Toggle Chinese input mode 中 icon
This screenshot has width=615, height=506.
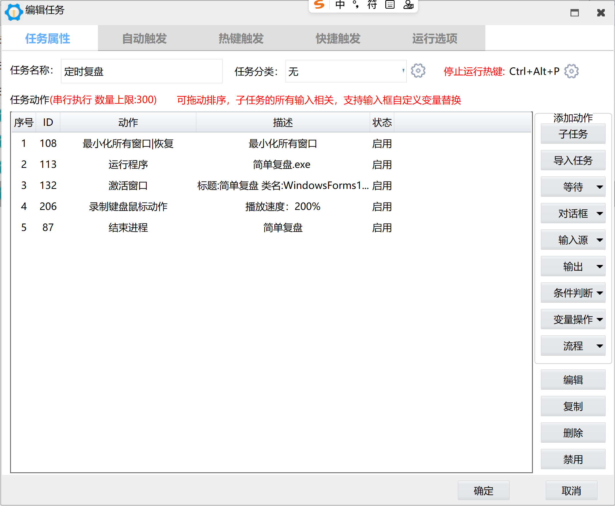pyautogui.click(x=340, y=5)
